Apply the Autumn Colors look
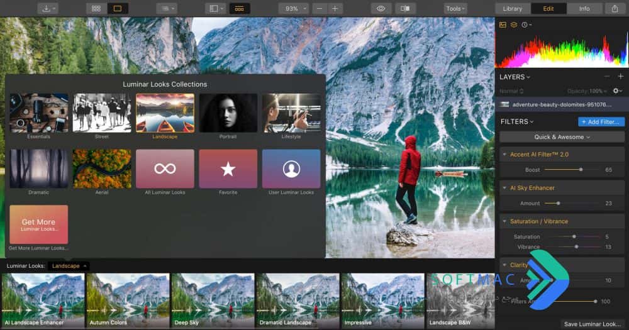 tap(128, 300)
